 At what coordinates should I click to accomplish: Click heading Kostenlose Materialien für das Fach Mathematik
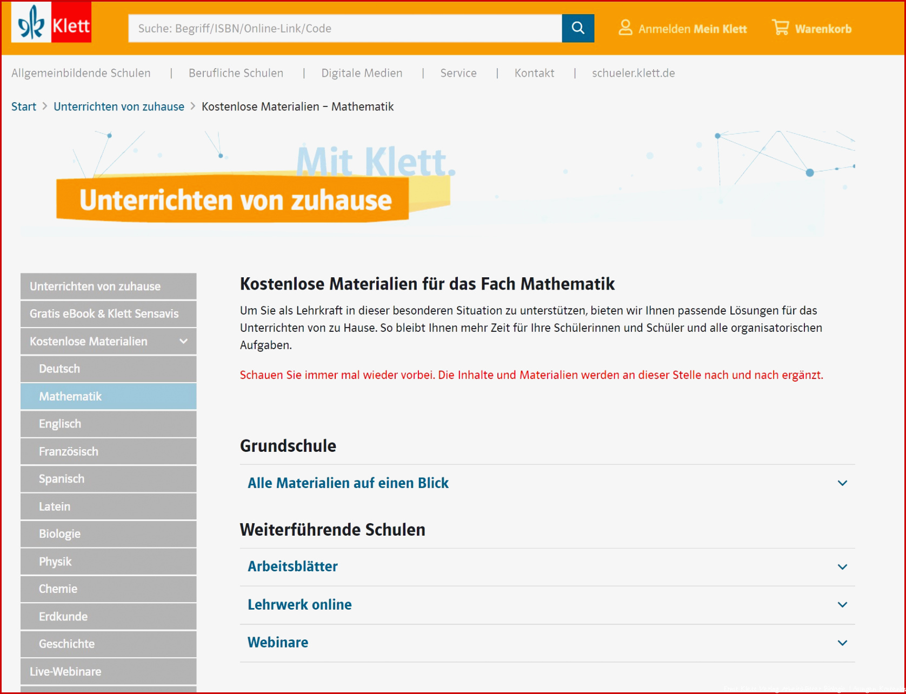[427, 284]
